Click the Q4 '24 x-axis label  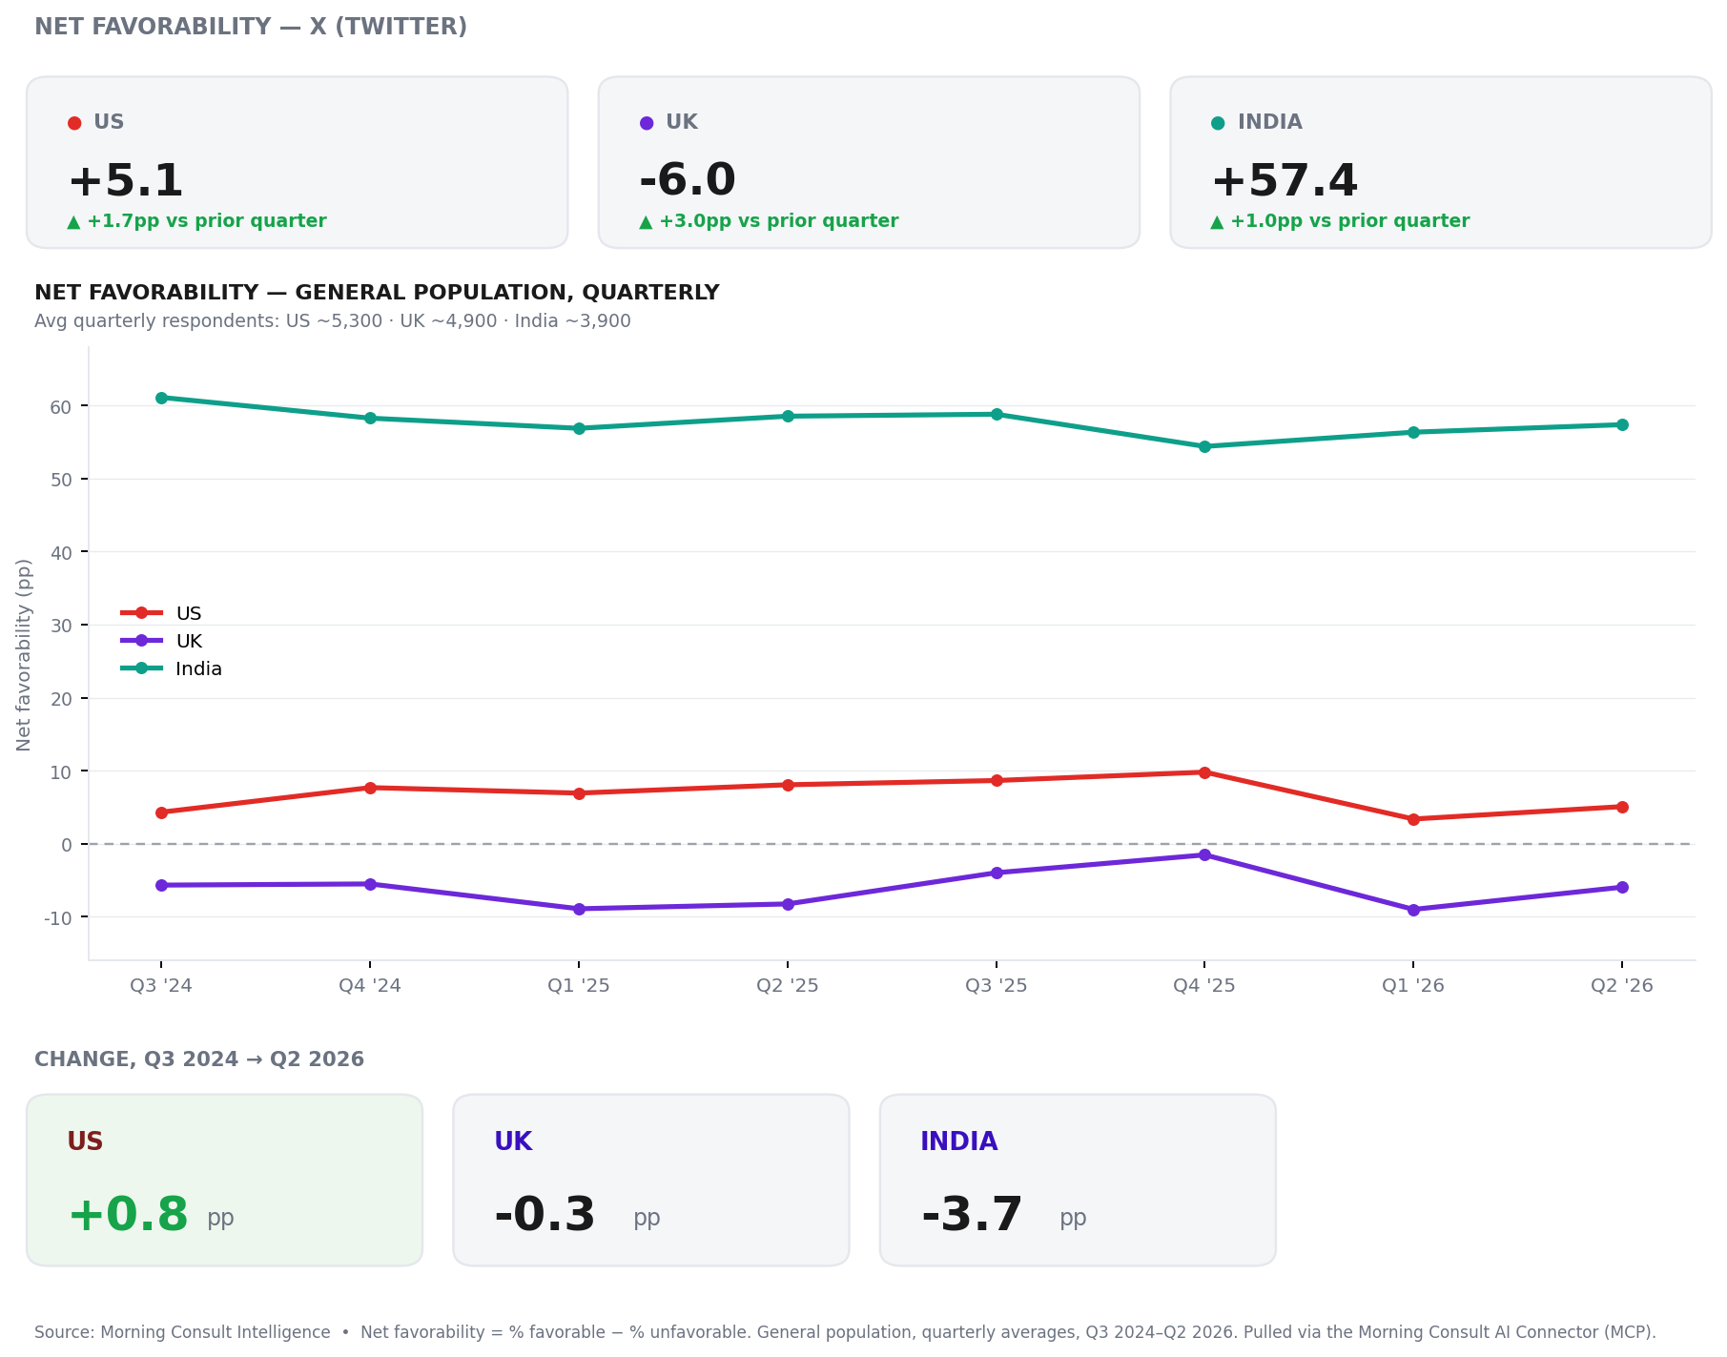(x=370, y=986)
